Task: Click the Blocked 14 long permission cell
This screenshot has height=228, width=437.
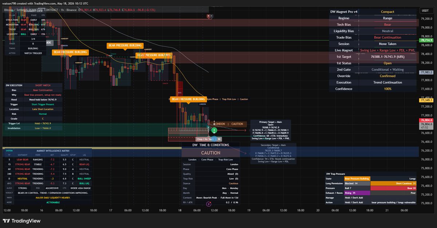Action: pos(357,183)
